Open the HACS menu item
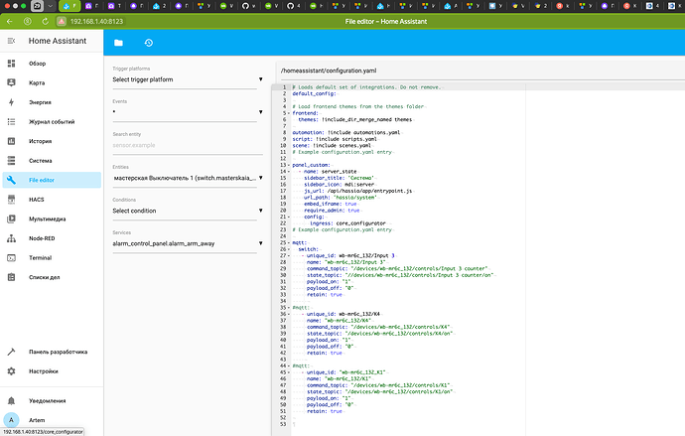This screenshot has width=685, height=436. [52, 200]
